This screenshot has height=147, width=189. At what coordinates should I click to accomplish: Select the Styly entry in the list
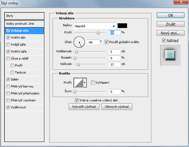[x=24, y=16]
